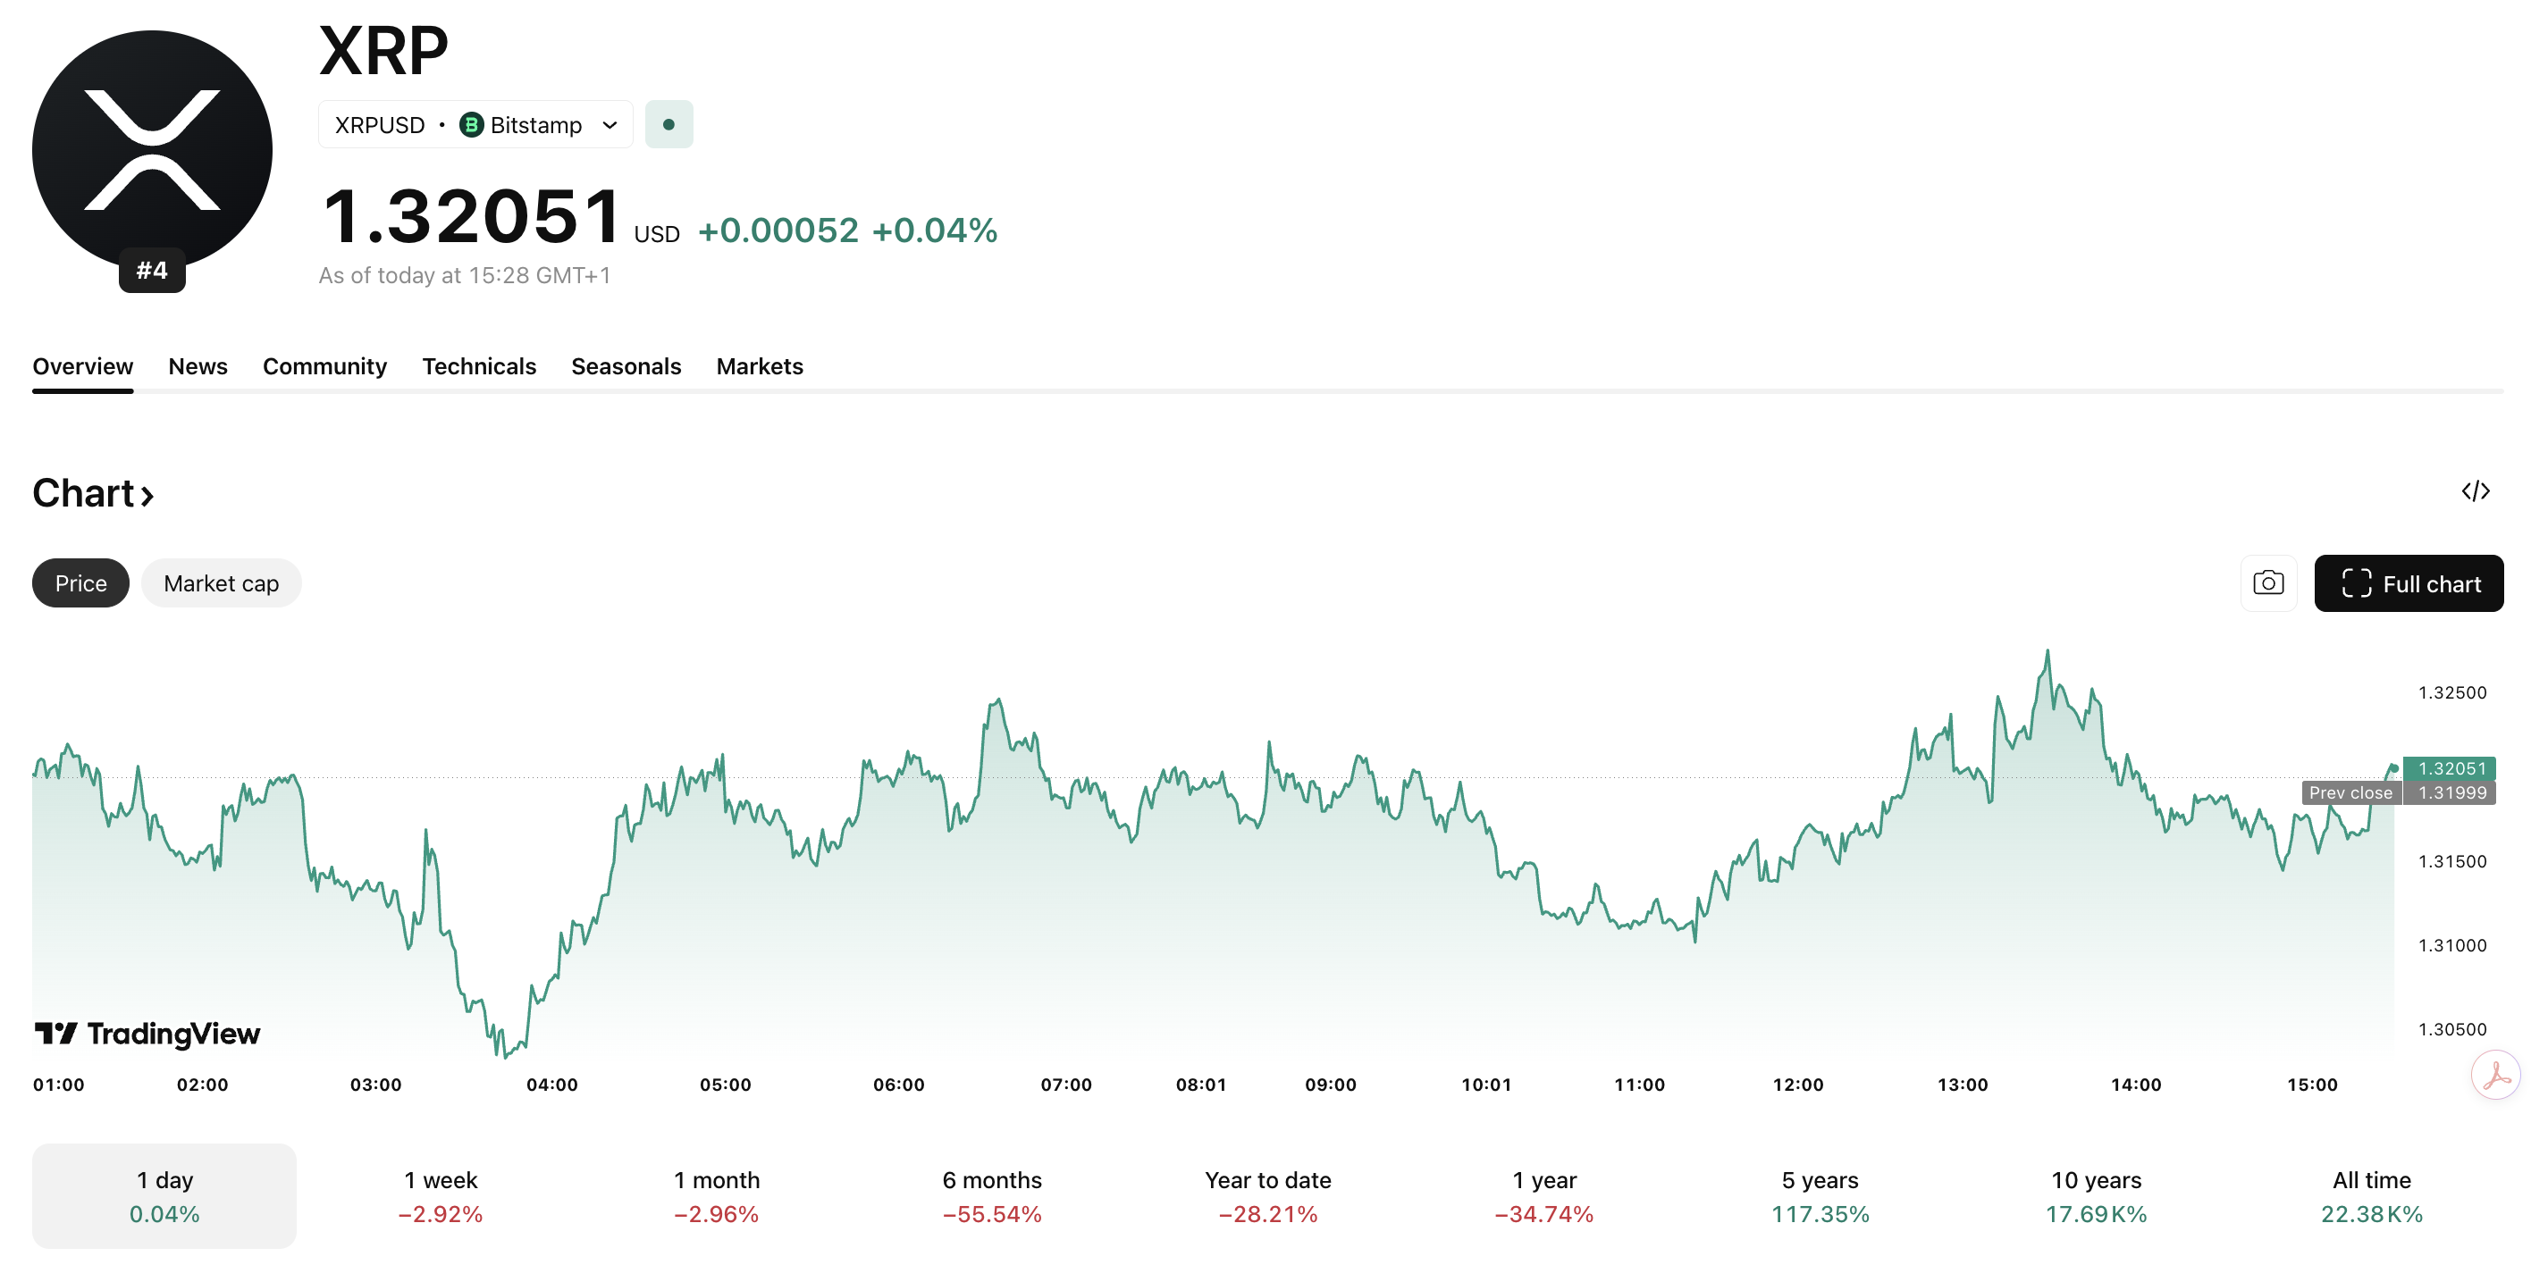
Task: Click the screenshot camera icon above the chart
Action: point(2268,582)
